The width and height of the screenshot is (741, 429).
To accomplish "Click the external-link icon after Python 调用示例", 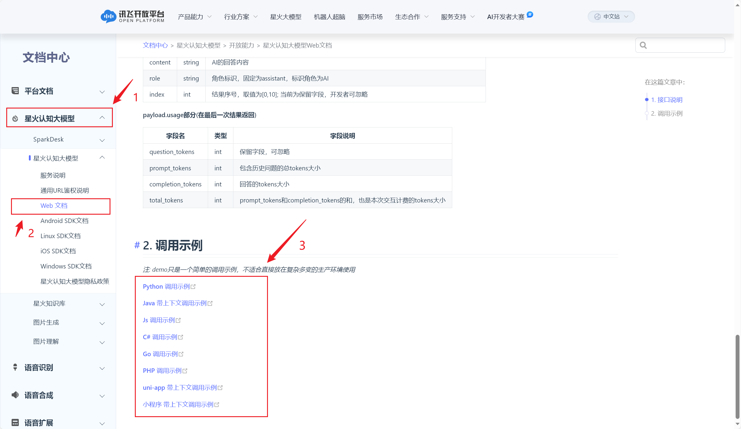I will click(193, 287).
